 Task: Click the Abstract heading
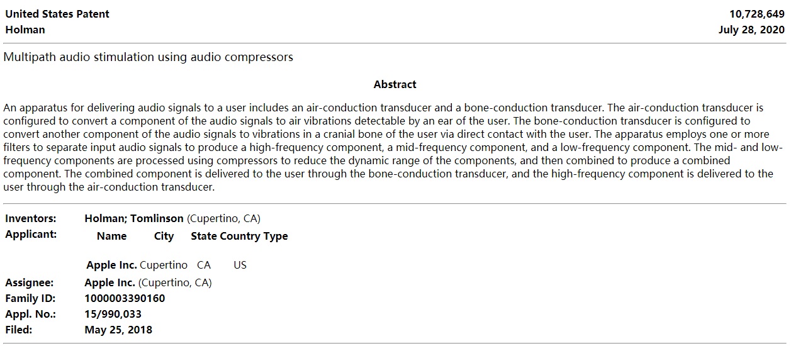point(395,84)
